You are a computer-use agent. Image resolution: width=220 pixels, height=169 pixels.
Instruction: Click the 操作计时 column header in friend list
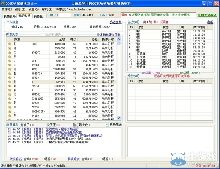(x=108, y=40)
